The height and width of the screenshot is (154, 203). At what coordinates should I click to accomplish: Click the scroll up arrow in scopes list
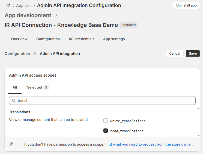pyautogui.click(x=198, y=109)
